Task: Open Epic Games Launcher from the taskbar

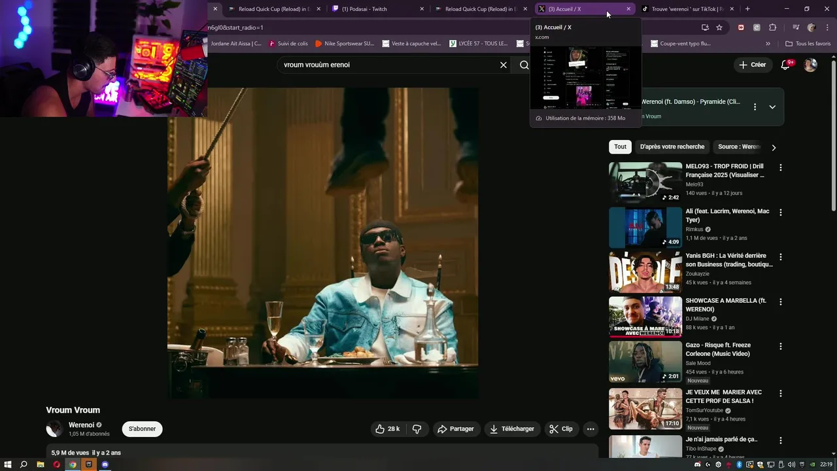Action: (x=89, y=464)
